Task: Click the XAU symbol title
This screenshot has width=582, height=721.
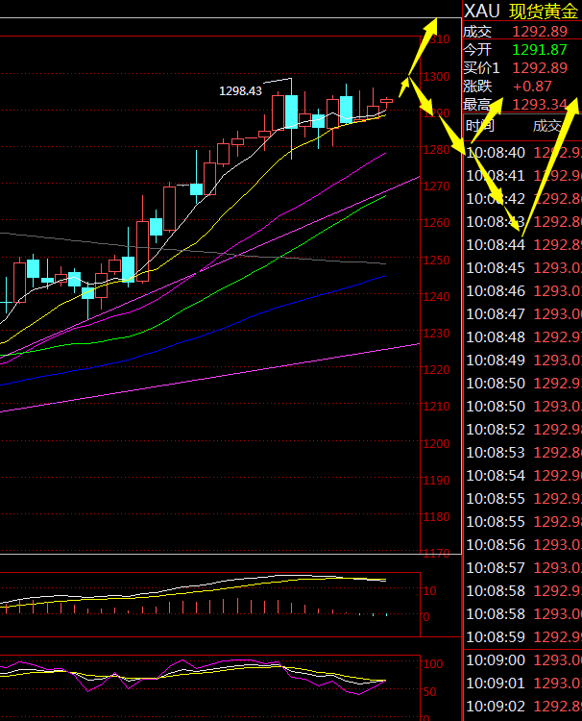Action: tap(481, 11)
